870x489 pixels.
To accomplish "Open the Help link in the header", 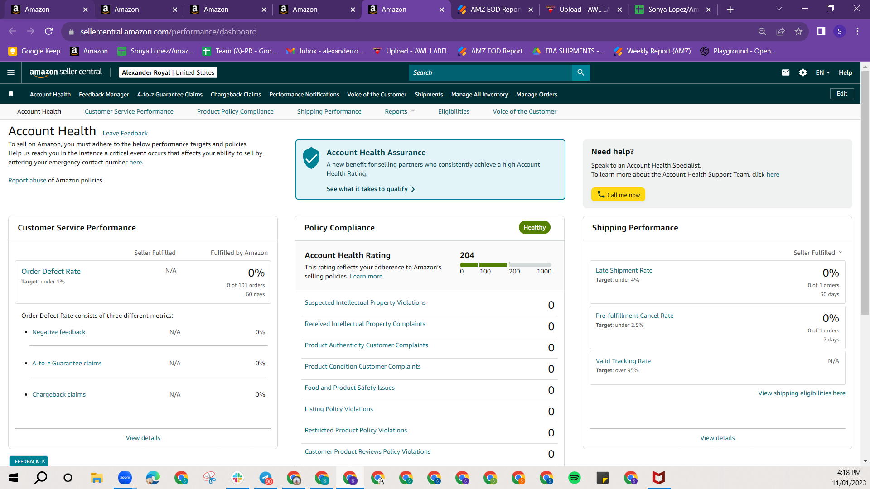I will pos(846,72).
